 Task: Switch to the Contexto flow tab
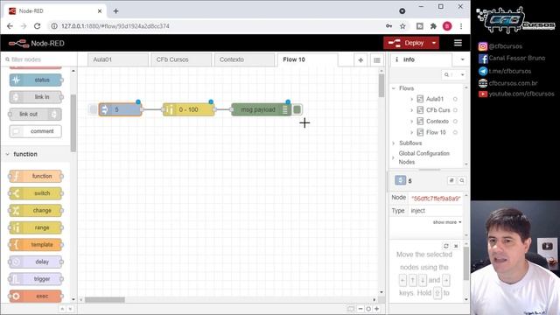click(x=244, y=59)
